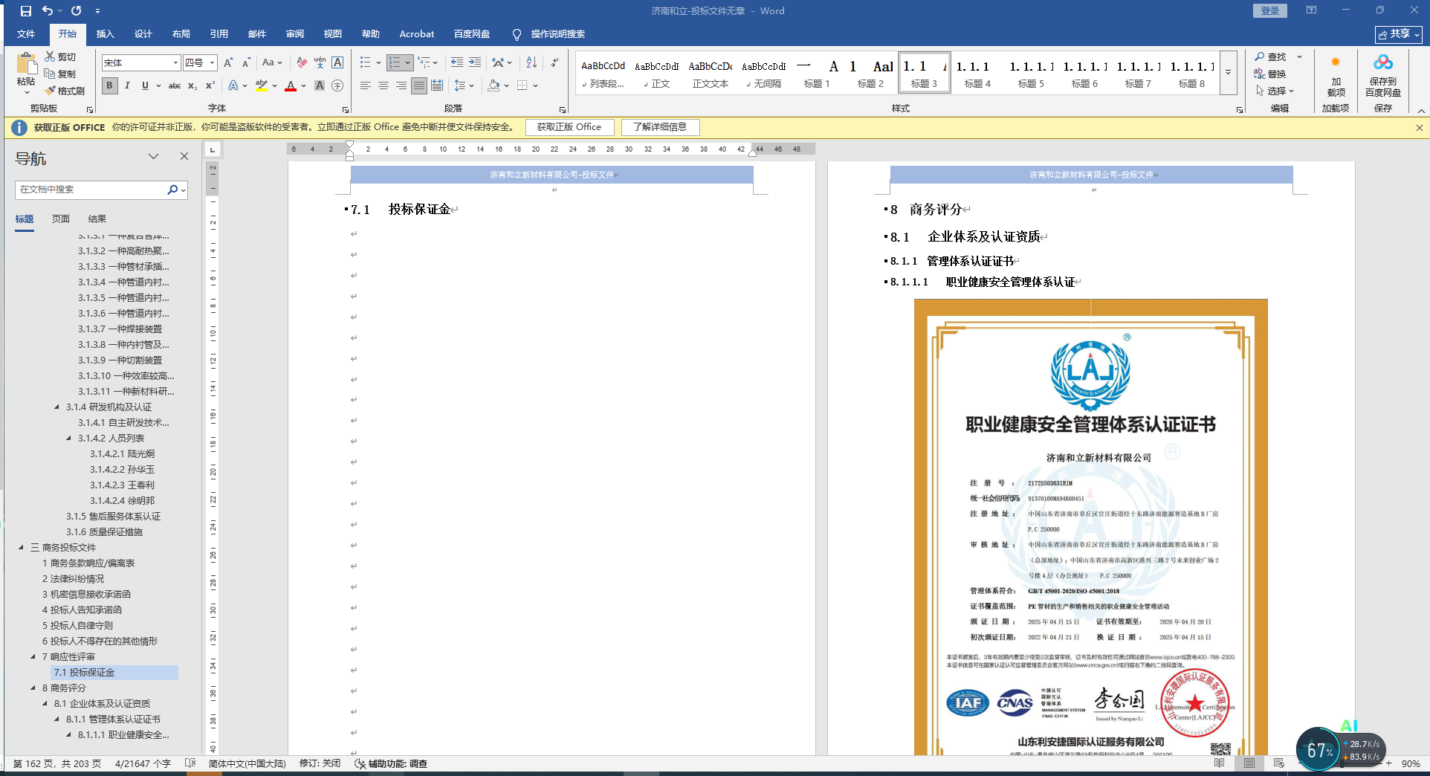Collapse the 3.1.4 研发机构及认证 heading
The width and height of the screenshot is (1430, 776).
click(x=56, y=407)
